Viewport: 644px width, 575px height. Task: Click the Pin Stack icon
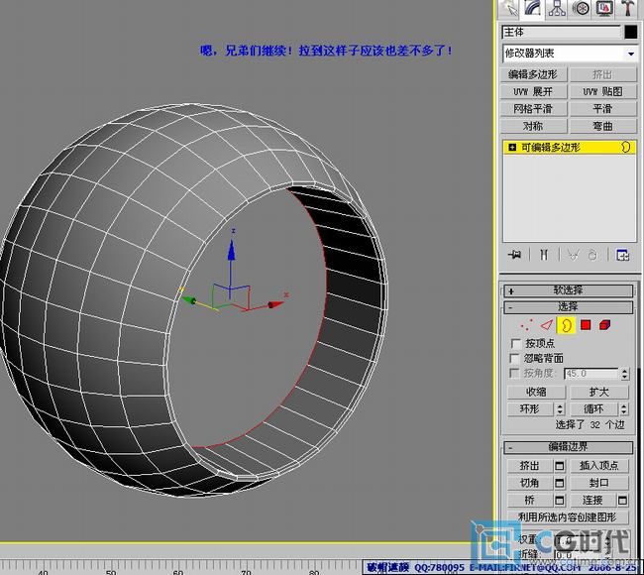pyautogui.click(x=514, y=255)
